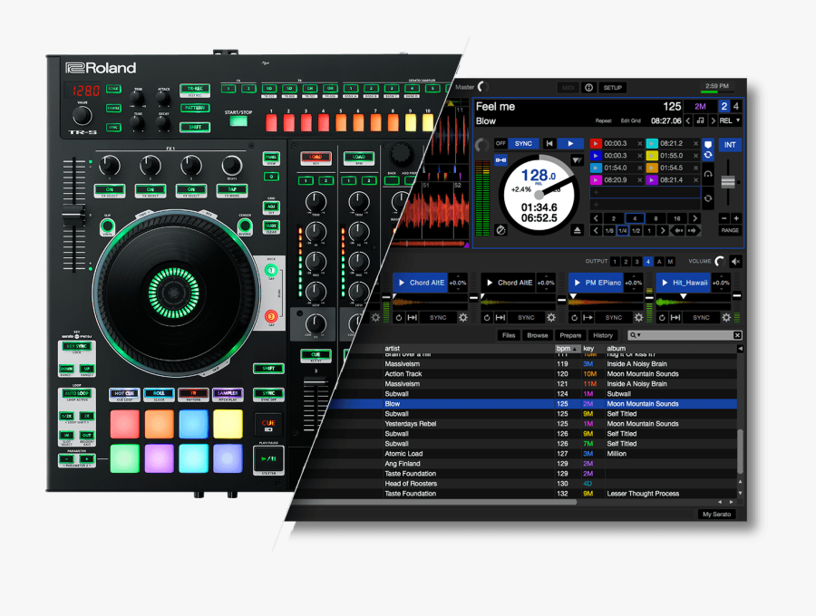The width and height of the screenshot is (816, 616).
Task: Open the Hit_Hawaii sample slot settings gear
Action: point(726,316)
